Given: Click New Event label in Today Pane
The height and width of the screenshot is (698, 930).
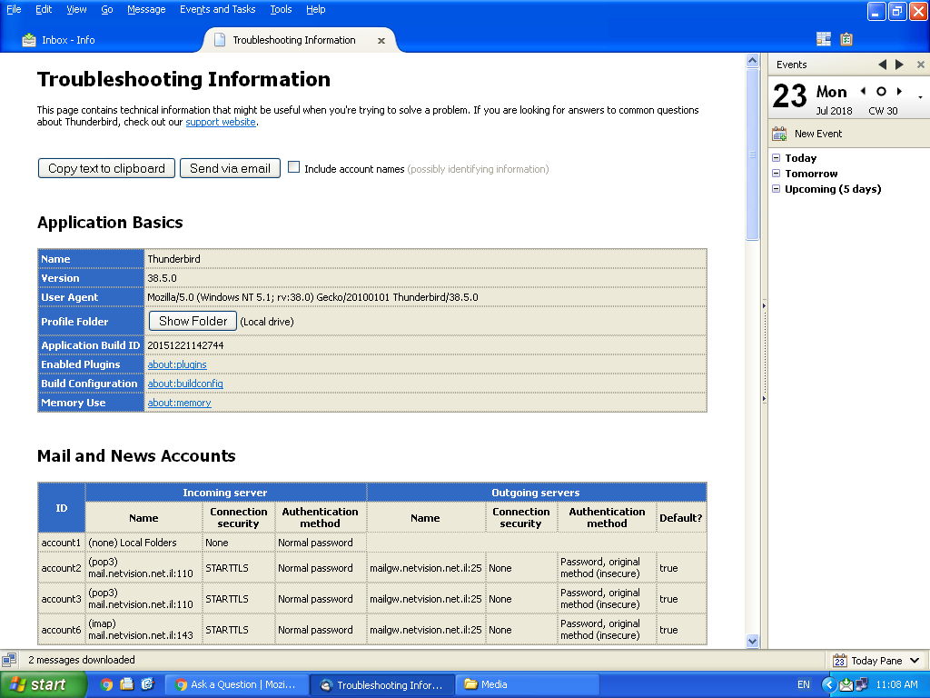Looking at the screenshot, I should (x=818, y=134).
